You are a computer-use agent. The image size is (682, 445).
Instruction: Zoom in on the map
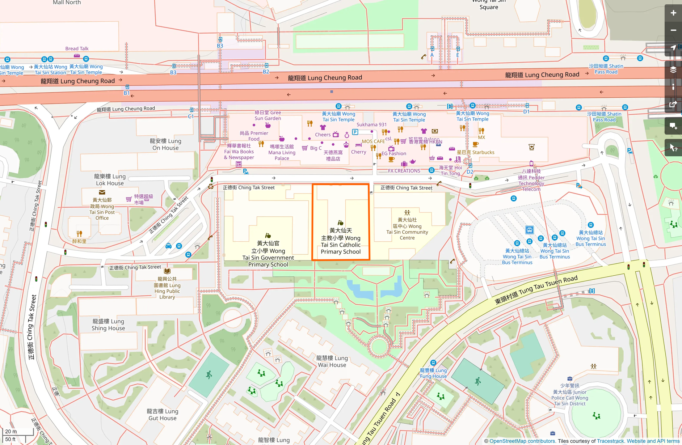[673, 13]
